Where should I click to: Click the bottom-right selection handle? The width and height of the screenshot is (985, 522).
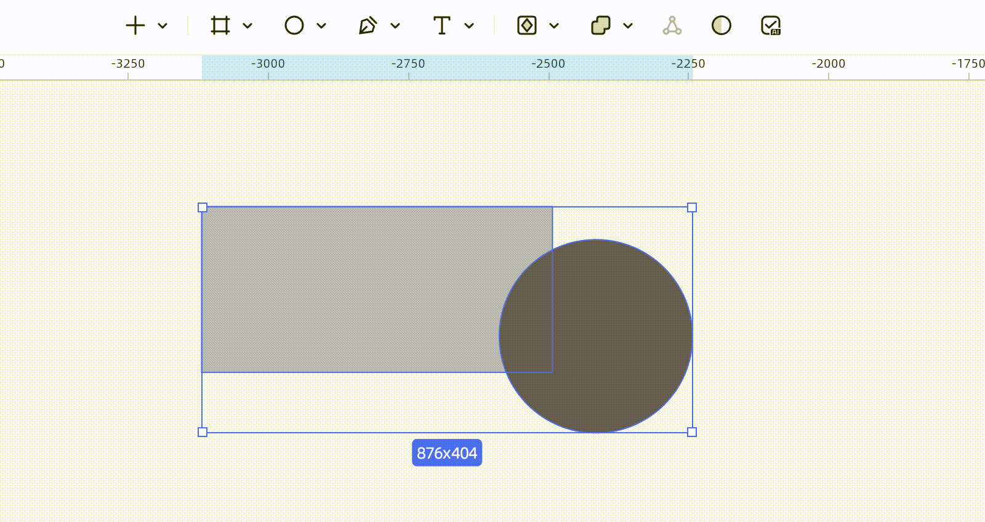pos(692,432)
